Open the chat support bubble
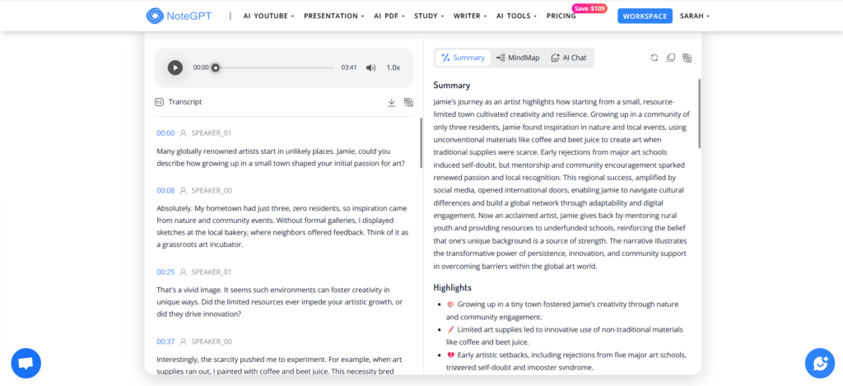The height and width of the screenshot is (386, 843). [26, 362]
